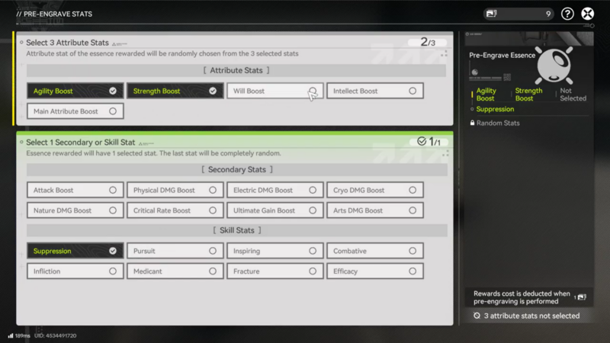Viewport: 610px width, 343px height.
Task: Select the Cryo DMG Boost stat
Action: tap(374, 190)
